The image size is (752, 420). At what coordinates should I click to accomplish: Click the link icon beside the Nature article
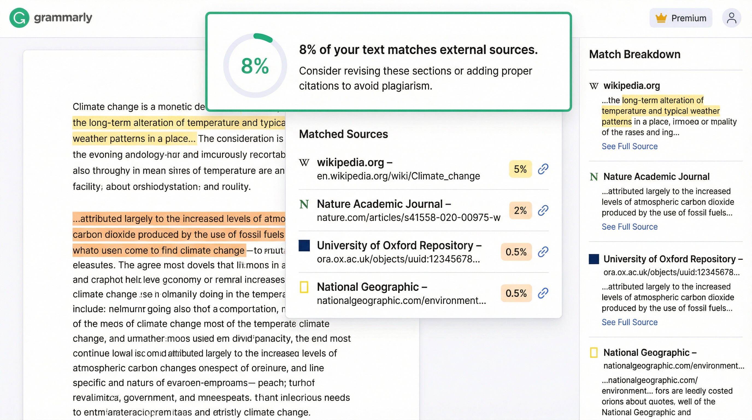click(x=543, y=210)
